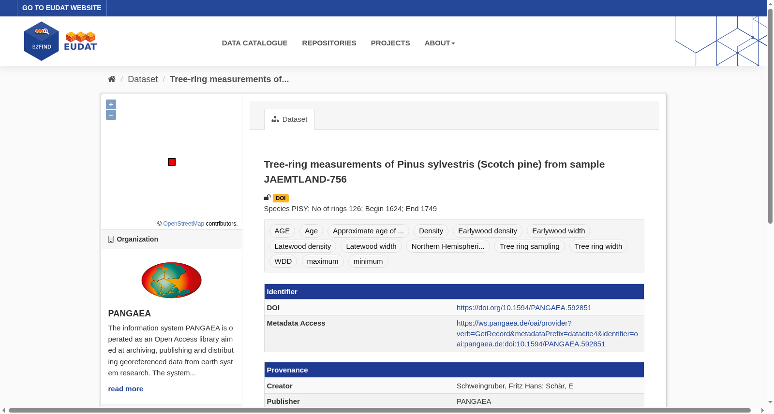Select the Northern Hemispheri... tag

tap(448, 246)
